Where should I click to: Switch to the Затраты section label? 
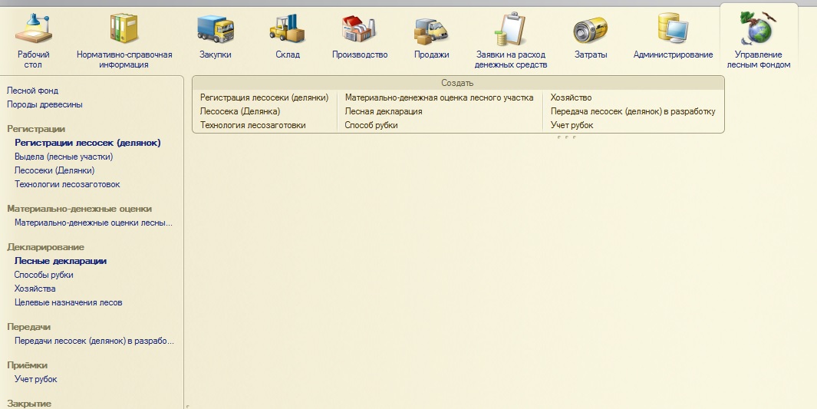pos(591,54)
